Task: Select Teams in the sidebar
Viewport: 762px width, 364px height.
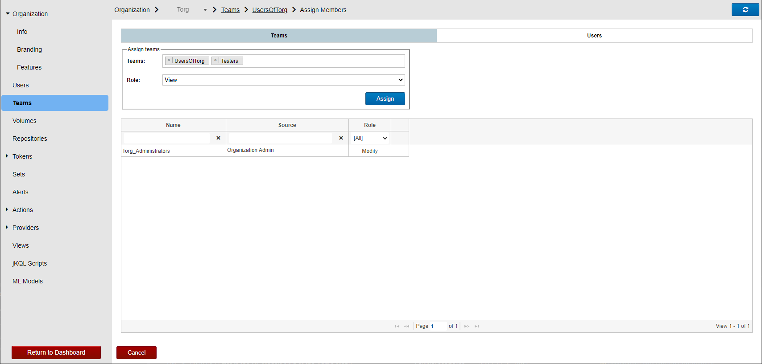Action: (55, 103)
